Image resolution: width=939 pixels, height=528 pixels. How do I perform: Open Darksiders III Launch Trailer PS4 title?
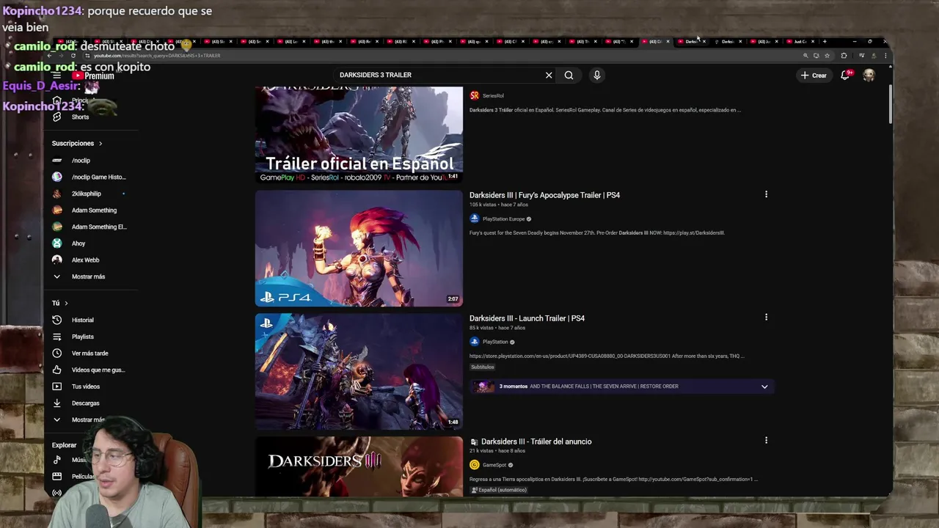[x=527, y=318]
